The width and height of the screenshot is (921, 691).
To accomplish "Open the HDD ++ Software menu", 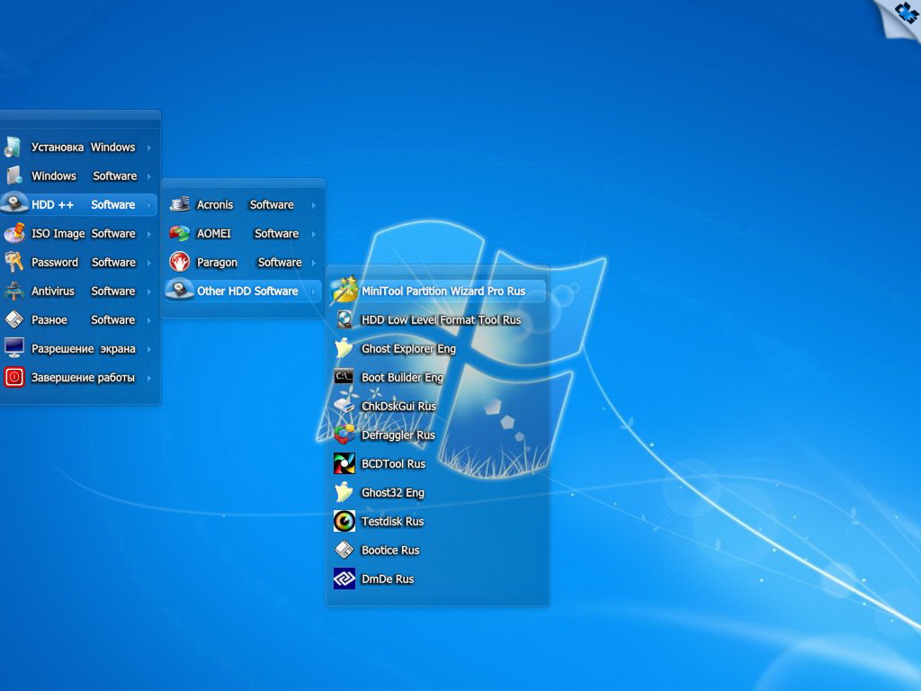I will coord(79,204).
